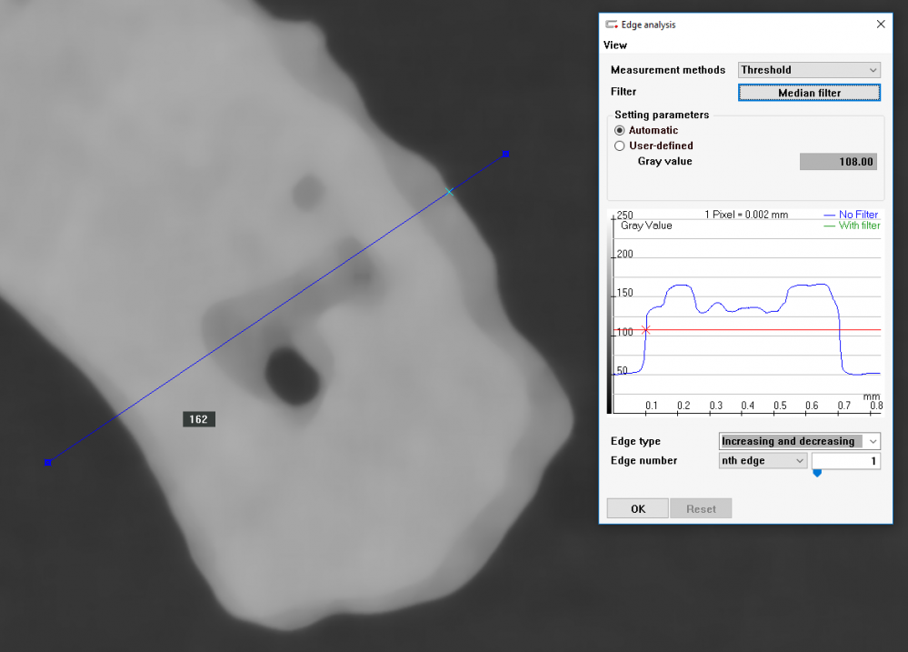
Task: Click the Gray value field showing 108.00
Action: [x=837, y=161]
